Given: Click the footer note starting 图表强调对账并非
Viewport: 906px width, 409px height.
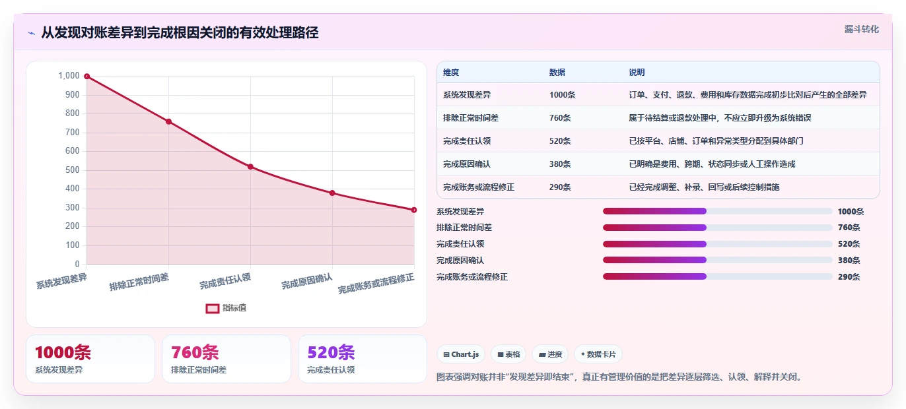Looking at the screenshot, I should pyautogui.click(x=619, y=377).
